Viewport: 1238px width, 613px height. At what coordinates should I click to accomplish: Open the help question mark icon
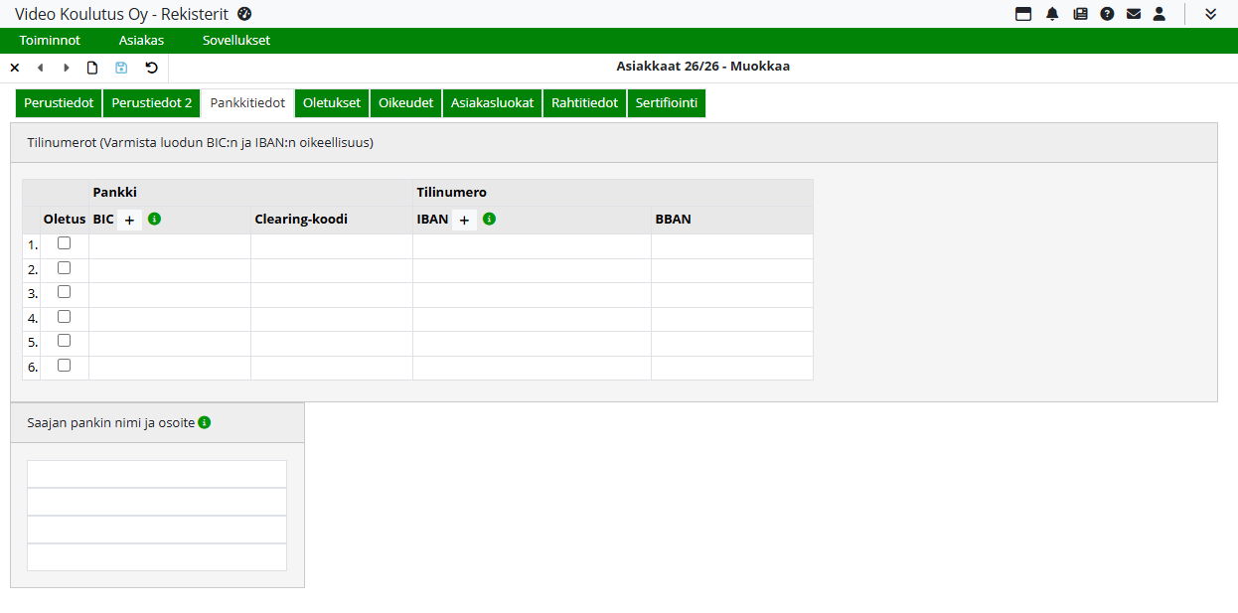point(1107,14)
